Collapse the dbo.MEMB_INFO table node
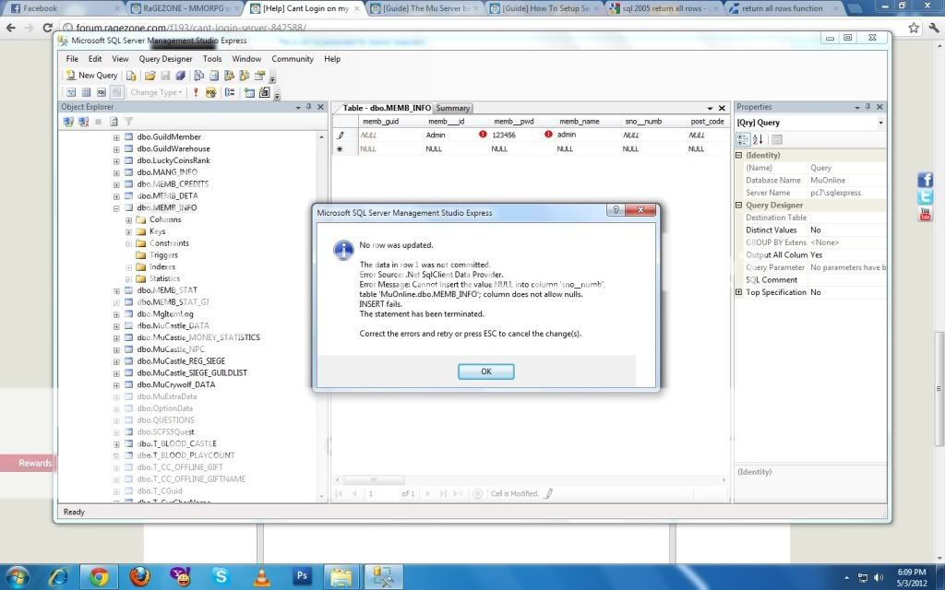 click(116, 208)
